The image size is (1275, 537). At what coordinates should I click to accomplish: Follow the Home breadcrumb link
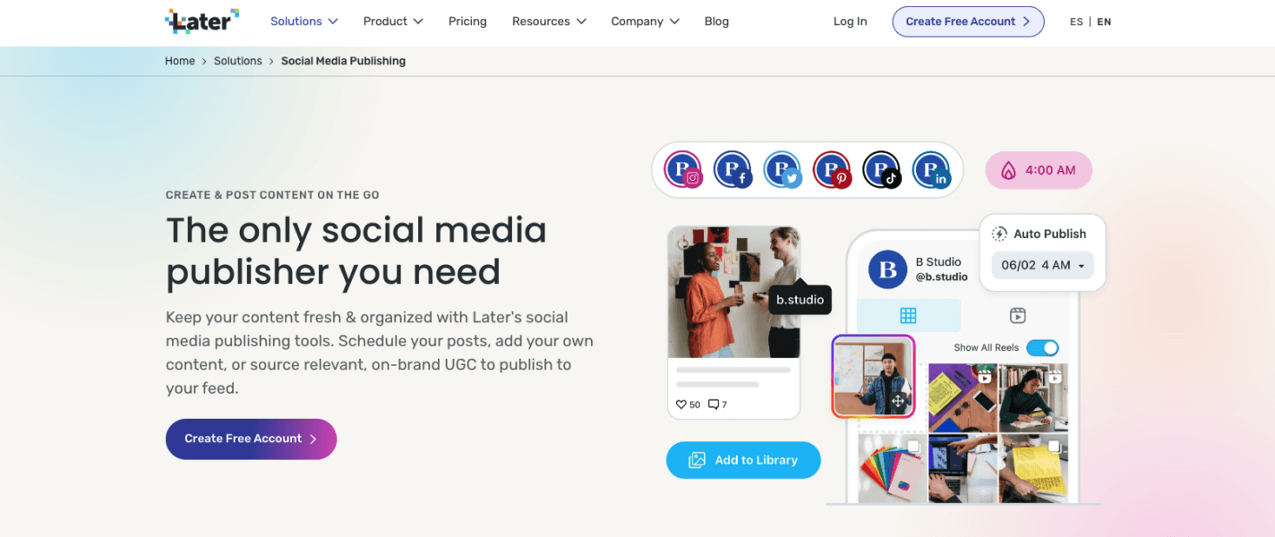click(179, 60)
